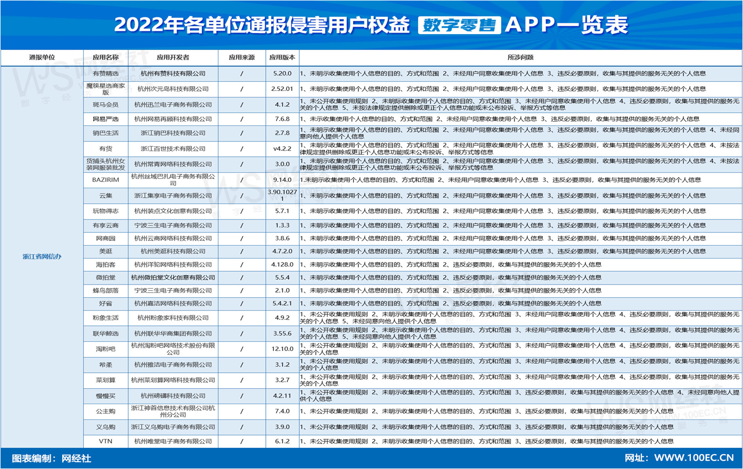This screenshot has height=469, width=743.
Task: Click the 通报单位 column header
Action: pos(42,57)
